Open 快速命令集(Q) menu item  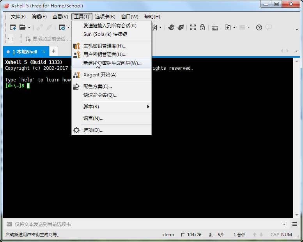[x=112, y=95]
